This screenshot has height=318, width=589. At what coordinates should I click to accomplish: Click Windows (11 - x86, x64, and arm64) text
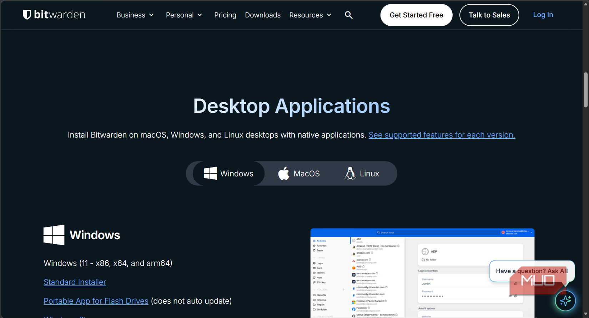click(108, 263)
